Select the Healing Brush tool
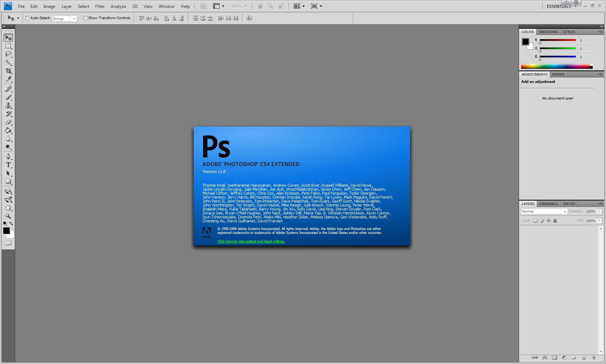This screenshot has width=606, height=364. pyautogui.click(x=8, y=89)
